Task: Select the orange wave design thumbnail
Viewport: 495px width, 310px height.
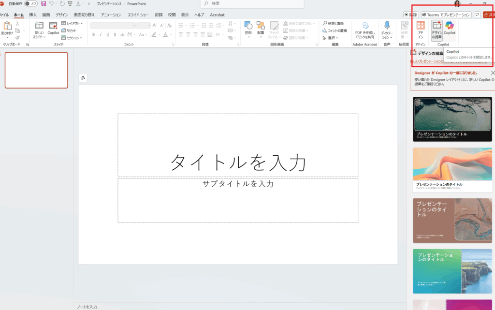Action: pos(452,169)
